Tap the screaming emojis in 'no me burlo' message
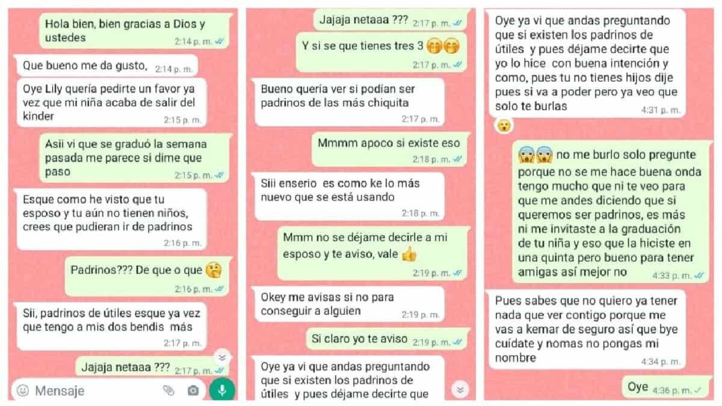 (x=535, y=155)
